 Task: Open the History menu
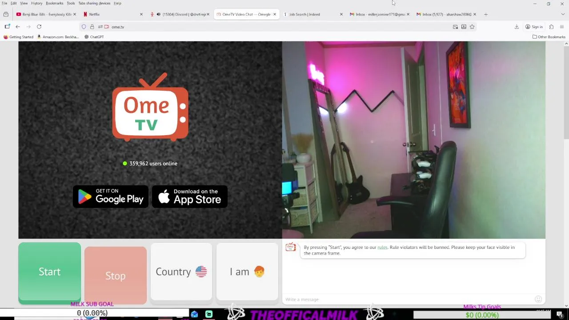37,3
